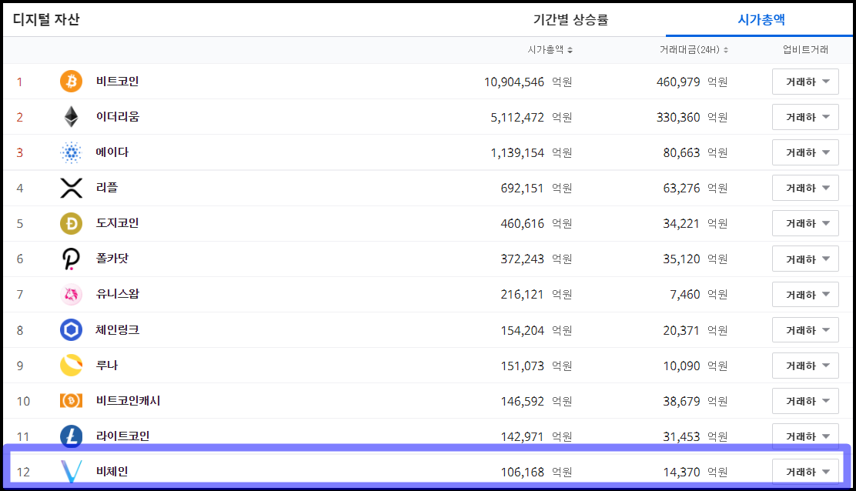
Task: Select the 시가총액 tab
Action: coord(761,20)
